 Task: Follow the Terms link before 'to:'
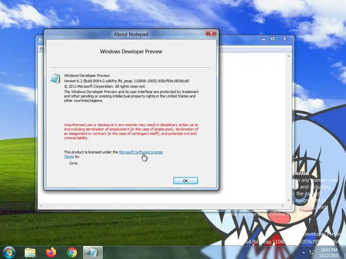[x=69, y=156]
